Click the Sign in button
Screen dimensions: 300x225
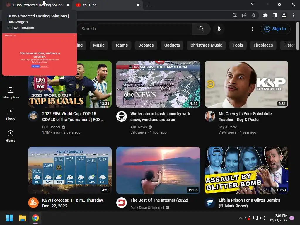click(275, 29)
